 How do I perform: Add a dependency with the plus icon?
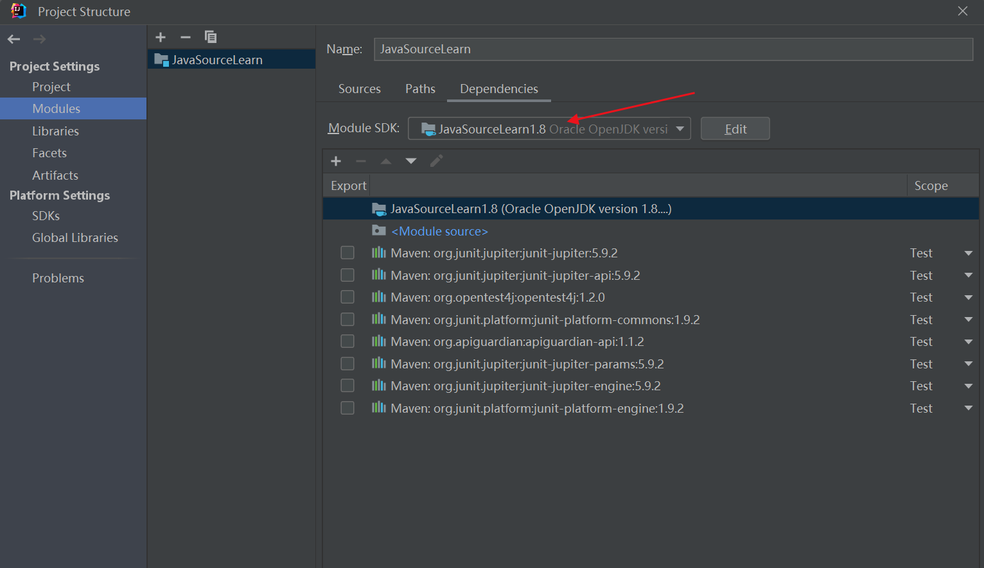point(336,161)
